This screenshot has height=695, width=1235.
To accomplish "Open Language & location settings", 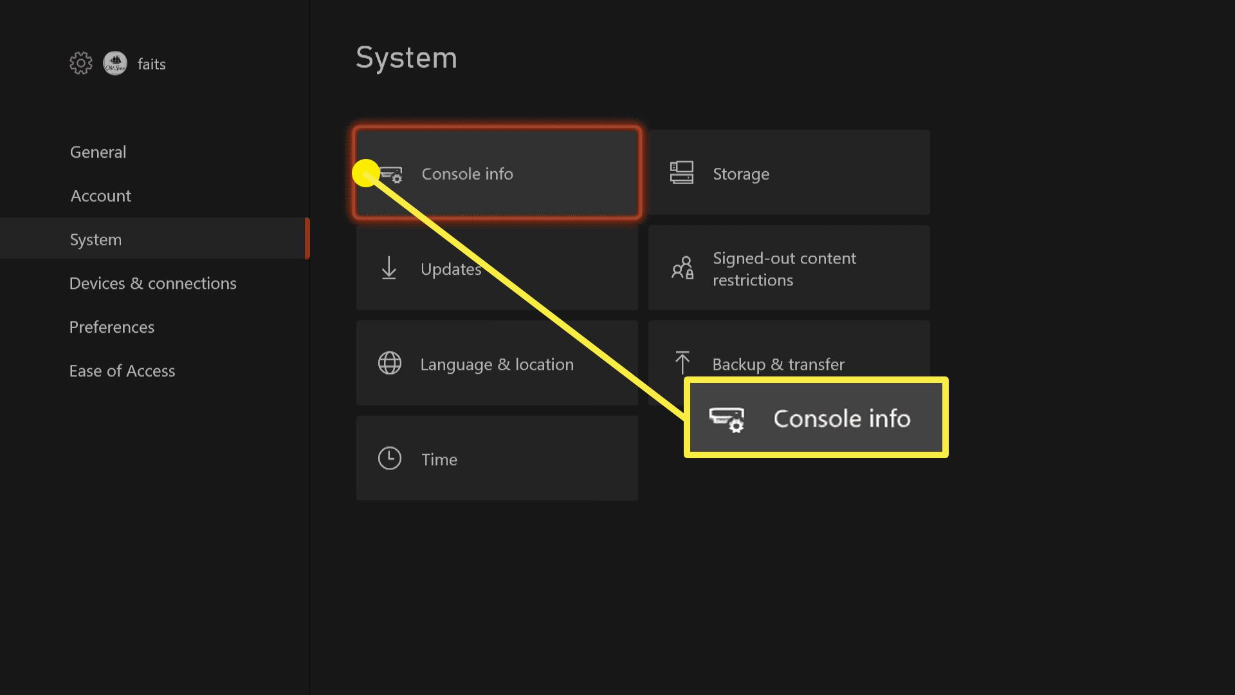I will [x=497, y=363].
